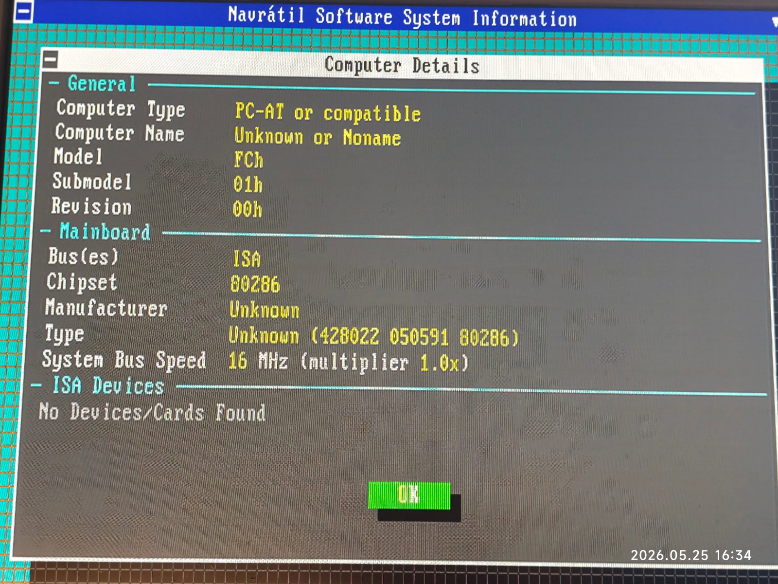Click the submodel value 01h
This screenshot has height=584, width=778.
tap(248, 185)
